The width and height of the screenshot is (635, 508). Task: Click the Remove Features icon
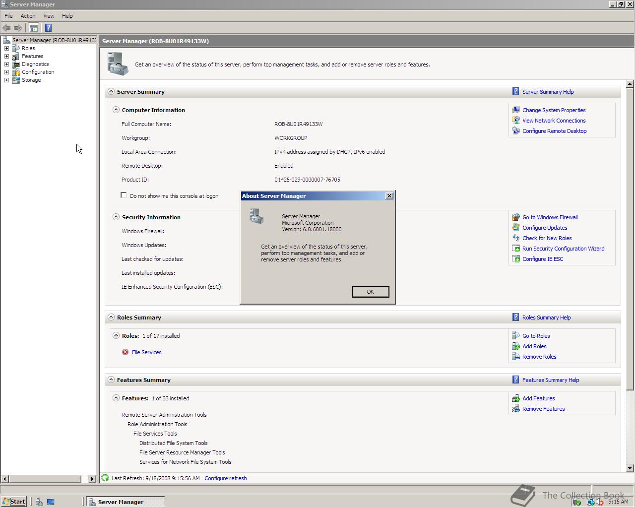[x=516, y=409]
